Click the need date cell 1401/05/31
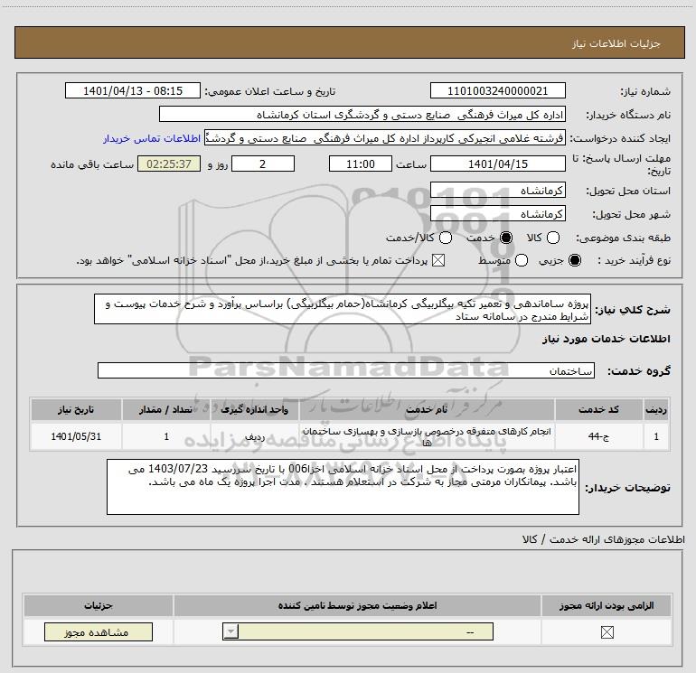The height and width of the screenshot is (673, 696). click(x=76, y=436)
